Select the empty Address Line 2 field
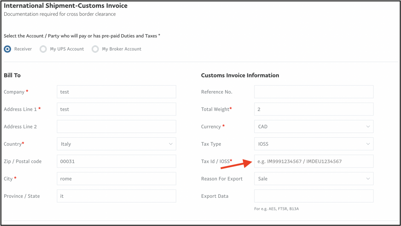401x226 pixels. (x=116, y=127)
